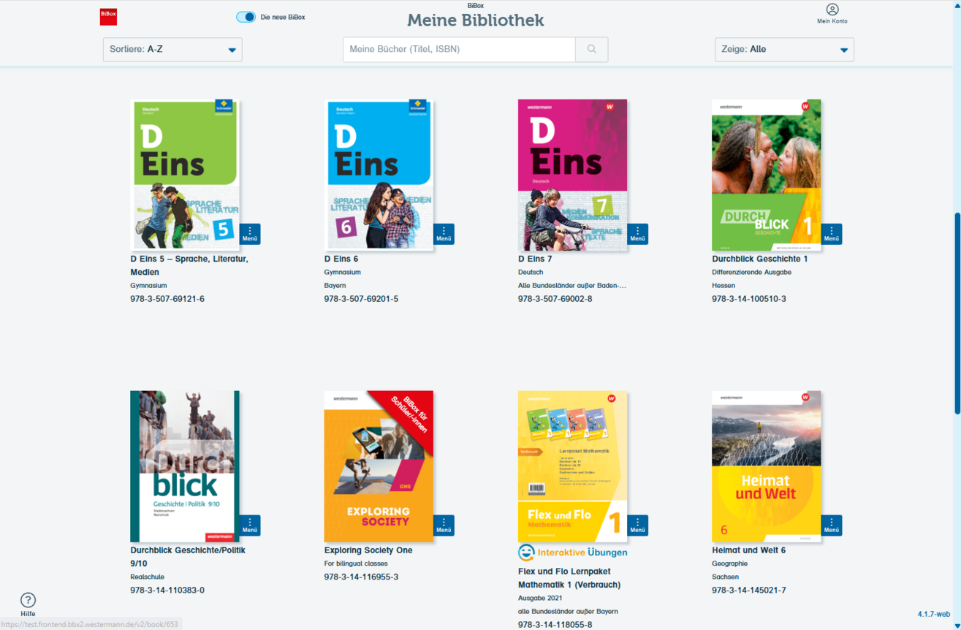
Task: Click ISBN 978-3-507-69002-8
Action: pos(555,299)
